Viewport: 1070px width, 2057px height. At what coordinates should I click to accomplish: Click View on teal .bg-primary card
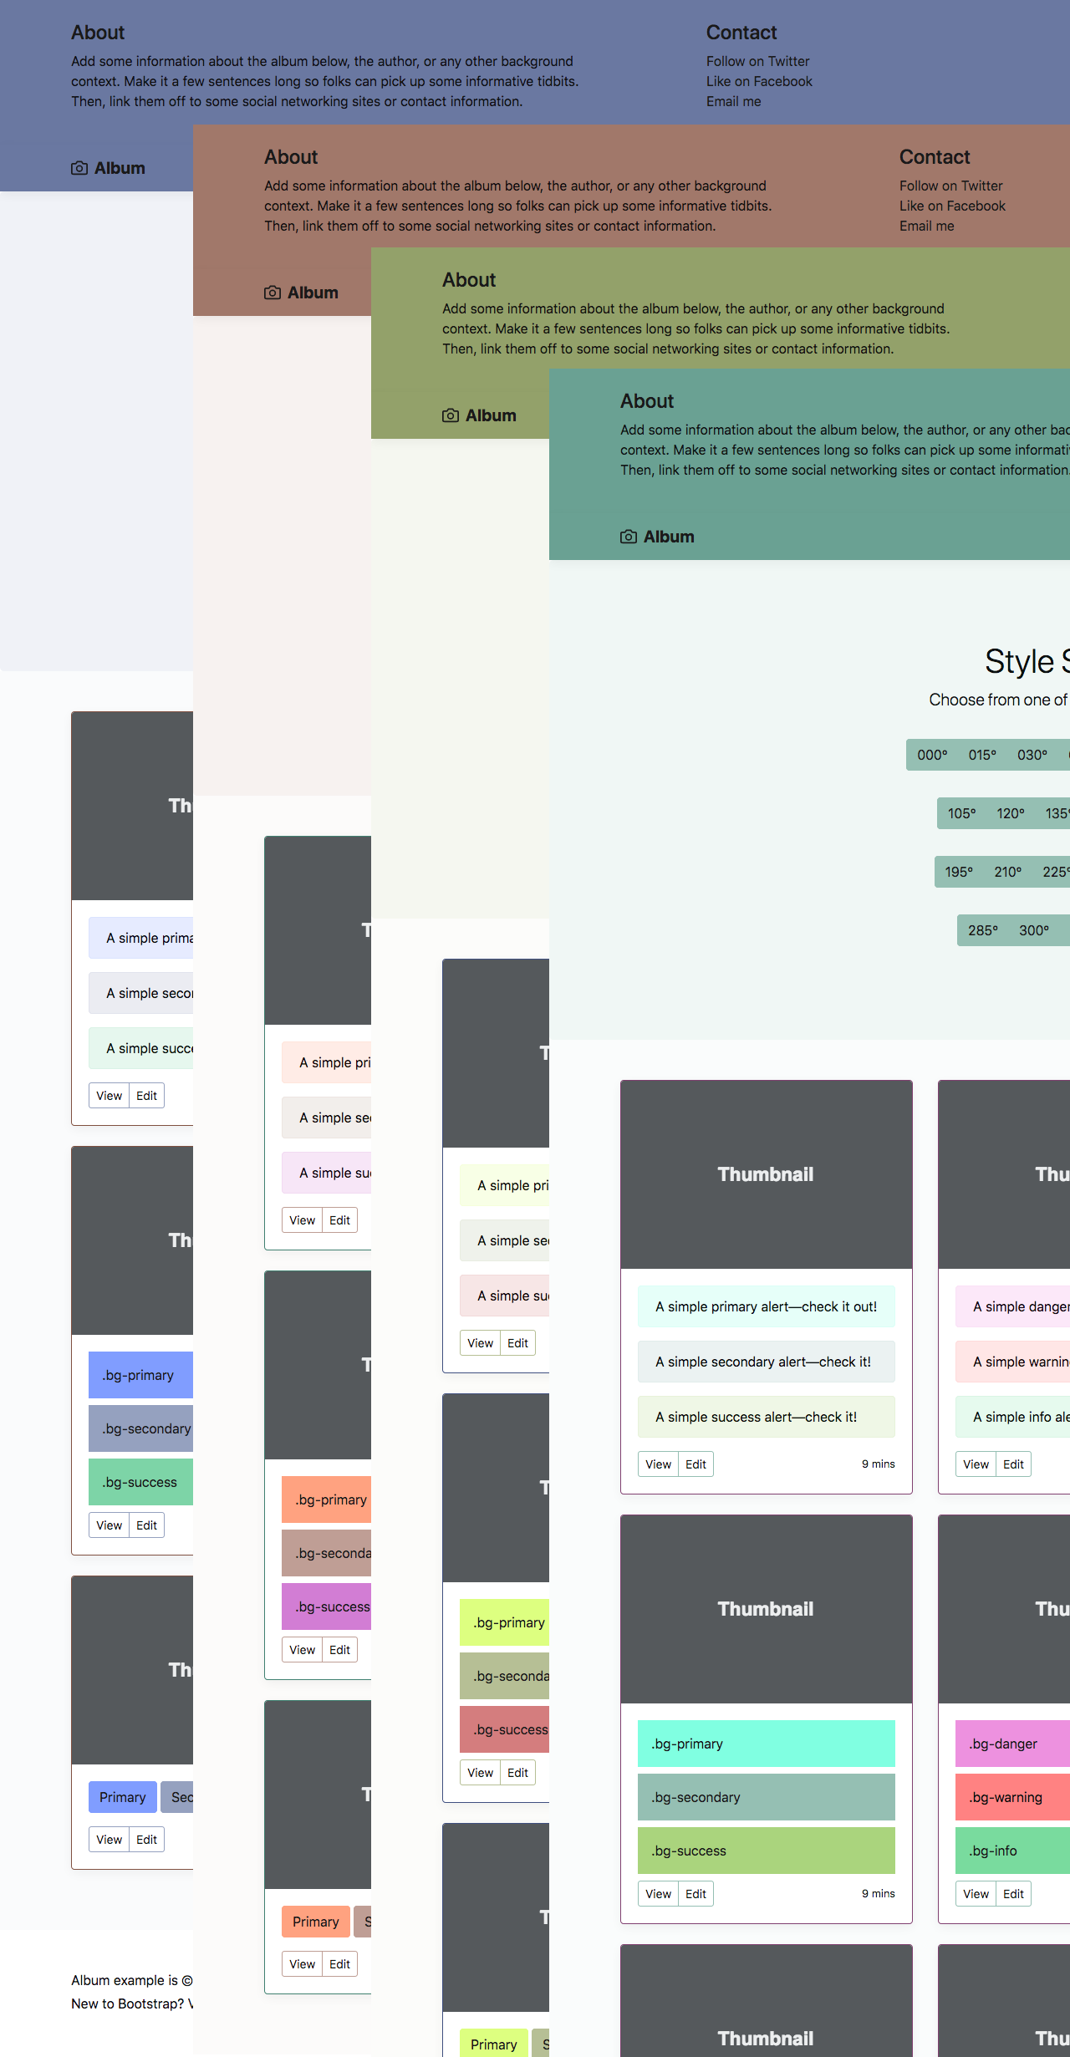658,1894
